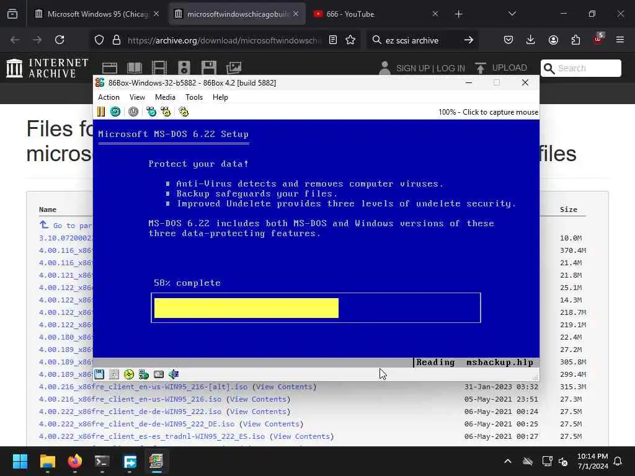Viewport: 635px width, 476px height.
Task: Send Ctrl+Alt+Del via 86Box toolbar icon
Action: [151, 112]
